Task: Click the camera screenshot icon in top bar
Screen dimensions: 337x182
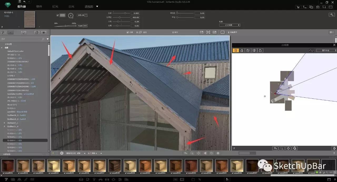Action: pos(318,7)
